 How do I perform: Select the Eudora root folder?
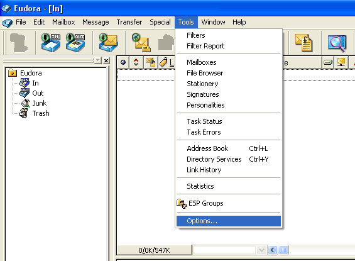click(x=31, y=73)
